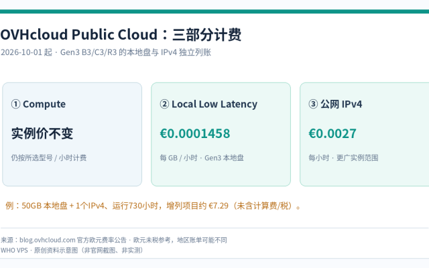Click the heading OVHcloud Public Cloud：三部分计费
Screen dimensions: 429x268
coord(121,35)
